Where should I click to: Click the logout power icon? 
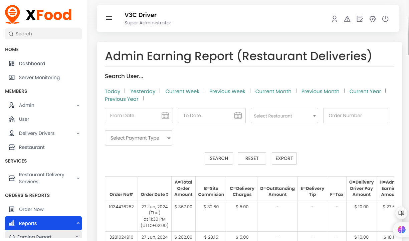pyautogui.click(x=385, y=19)
